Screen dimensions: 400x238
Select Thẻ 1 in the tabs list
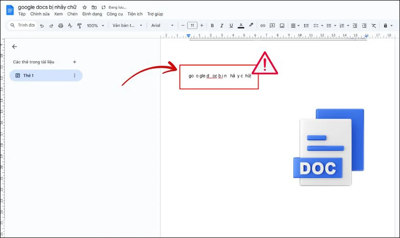pos(46,76)
